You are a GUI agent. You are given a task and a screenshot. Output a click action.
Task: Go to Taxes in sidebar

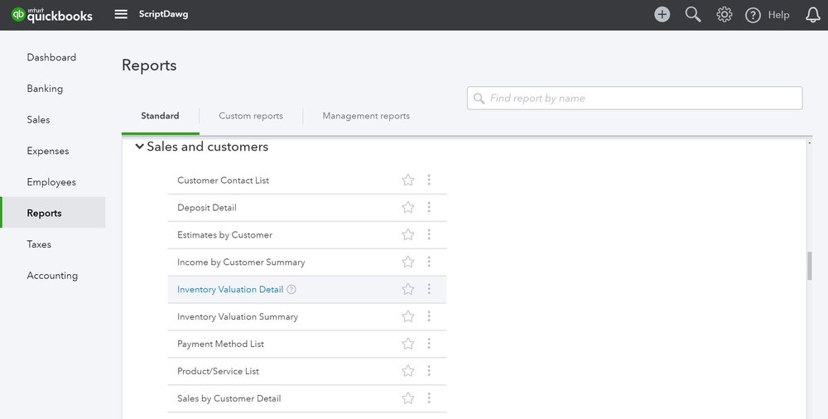point(39,244)
